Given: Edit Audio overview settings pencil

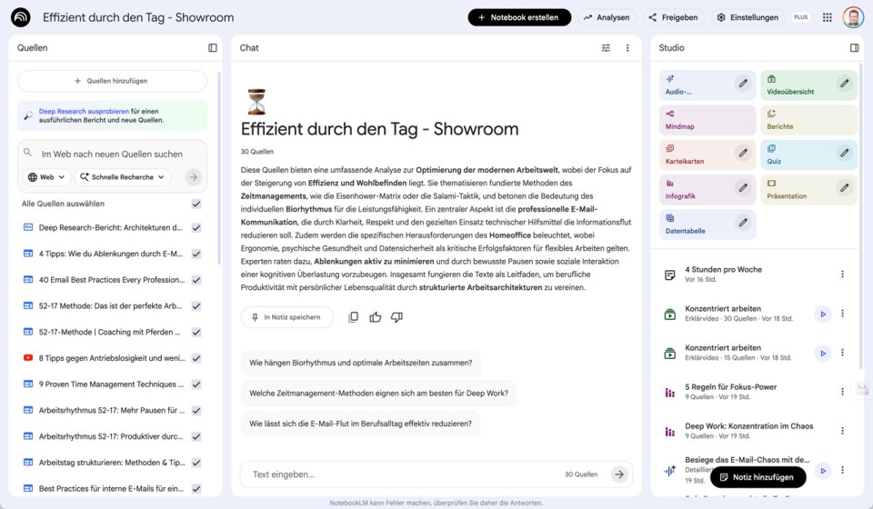Looking at the screenshot, I should click(743, 84).
